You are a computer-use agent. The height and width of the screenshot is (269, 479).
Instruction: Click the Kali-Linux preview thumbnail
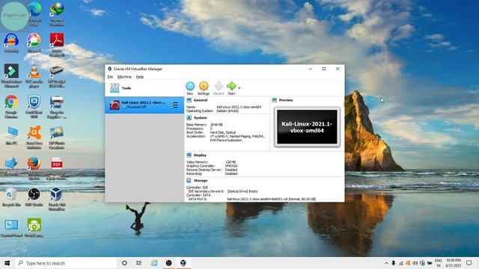[x=307, y=127]
